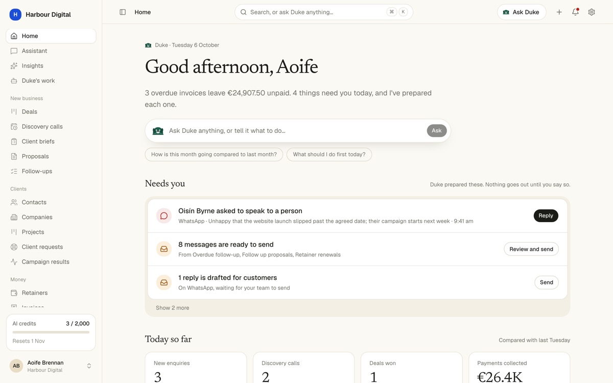Toggle the sidebar collapse icon

123,12
